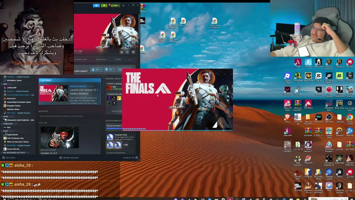
Task: Click the Fortnite desktop shortcut
Action: pos(308,63)
